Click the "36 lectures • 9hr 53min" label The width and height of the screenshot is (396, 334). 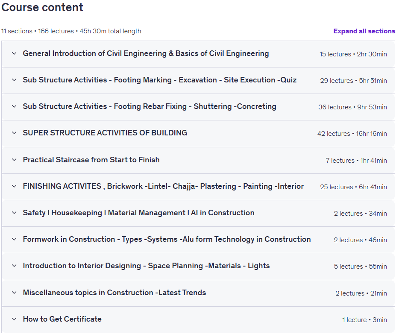pyautogui.click(x=352, y=107)
